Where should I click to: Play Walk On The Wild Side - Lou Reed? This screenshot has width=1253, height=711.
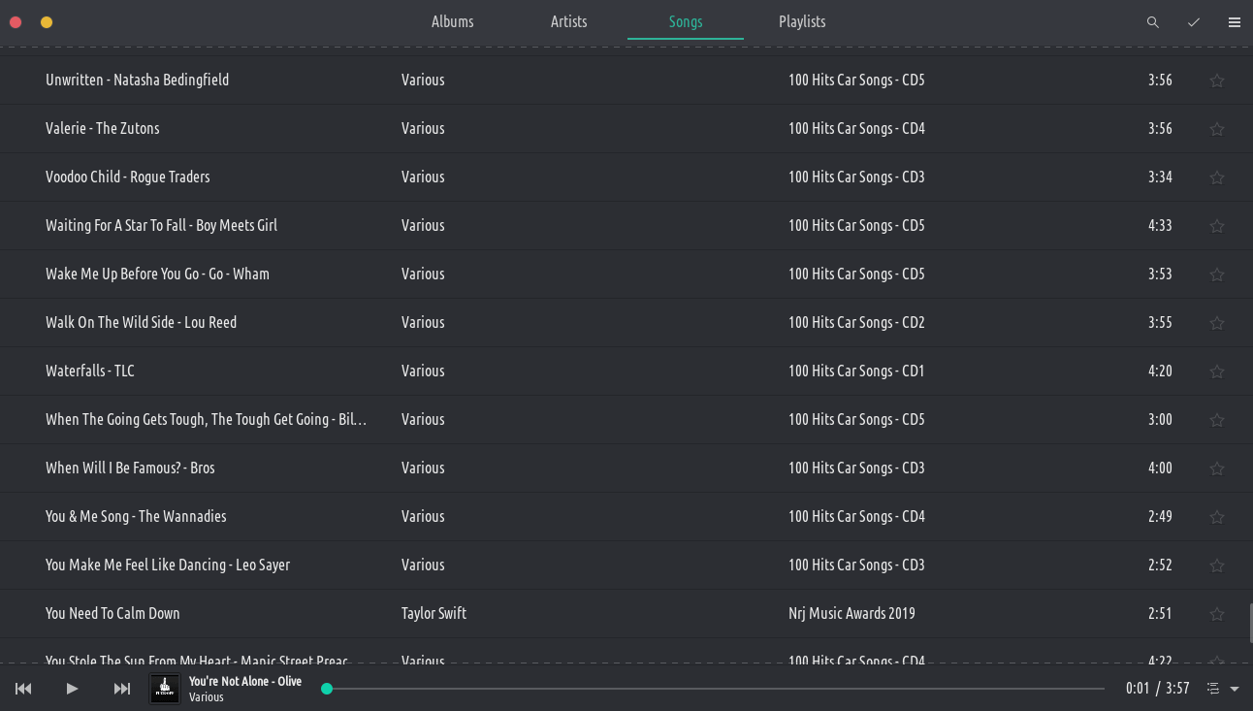(142, 322)
